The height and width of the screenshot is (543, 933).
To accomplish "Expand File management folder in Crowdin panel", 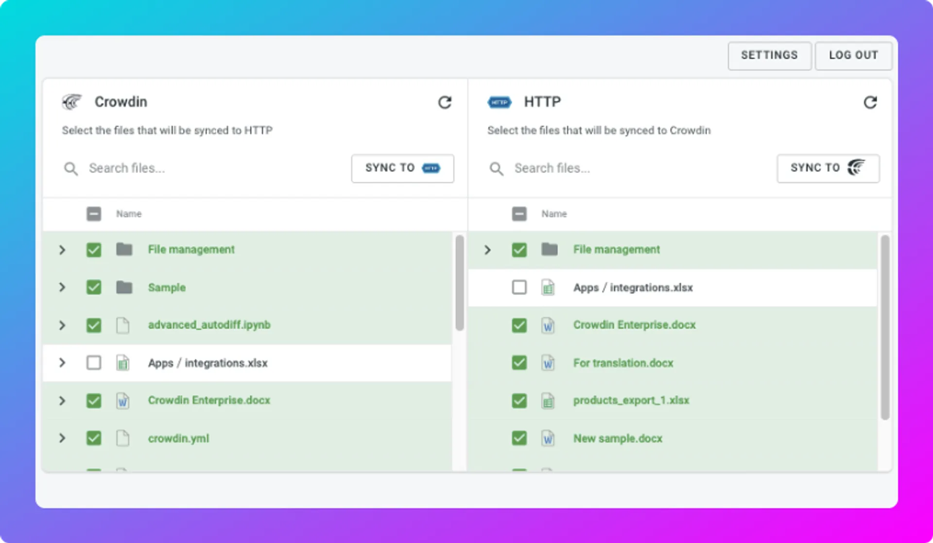I will 62,250.
